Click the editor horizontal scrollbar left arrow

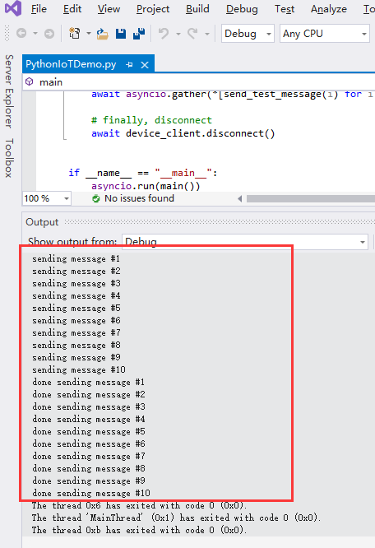click(240, 199)
